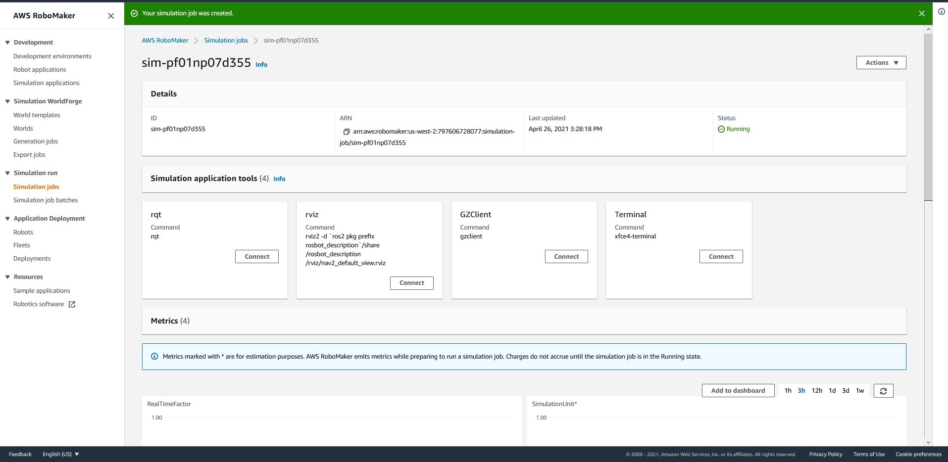Dismiss the green success notification banner
The width and height of the screenshot is (948, 462).
[x=921, y=13]
